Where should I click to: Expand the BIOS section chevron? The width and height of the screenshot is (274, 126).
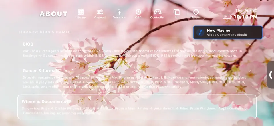click(250, 44)
